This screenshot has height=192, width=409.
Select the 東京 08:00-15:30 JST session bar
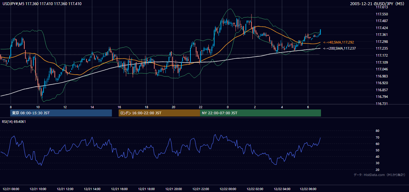tap(61, 113)
